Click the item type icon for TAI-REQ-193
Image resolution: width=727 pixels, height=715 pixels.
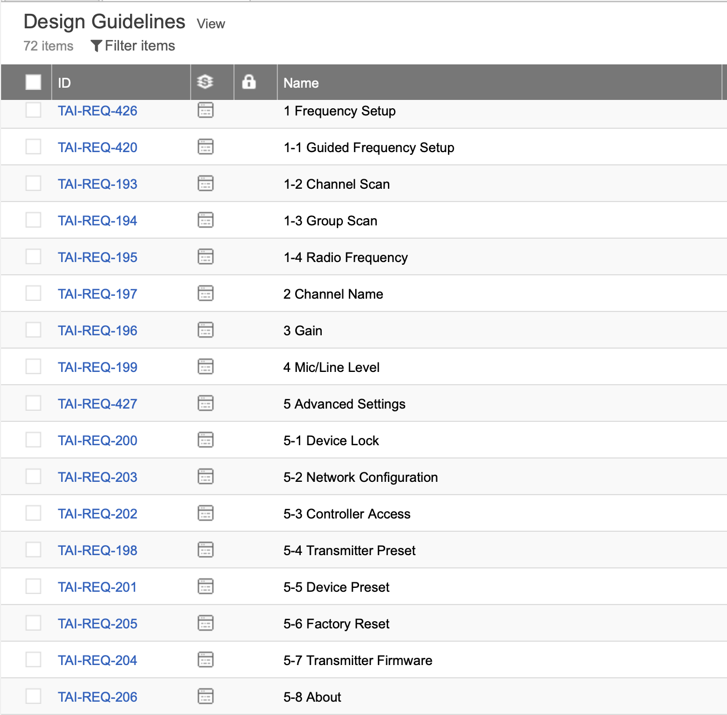tap(206, 183)
